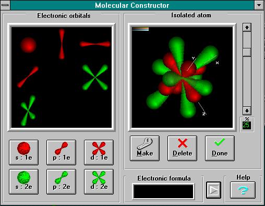Select the vertical red p orbital
This screenshot has height=206, width=265.
pyautogui.click(x=62, y=44)
